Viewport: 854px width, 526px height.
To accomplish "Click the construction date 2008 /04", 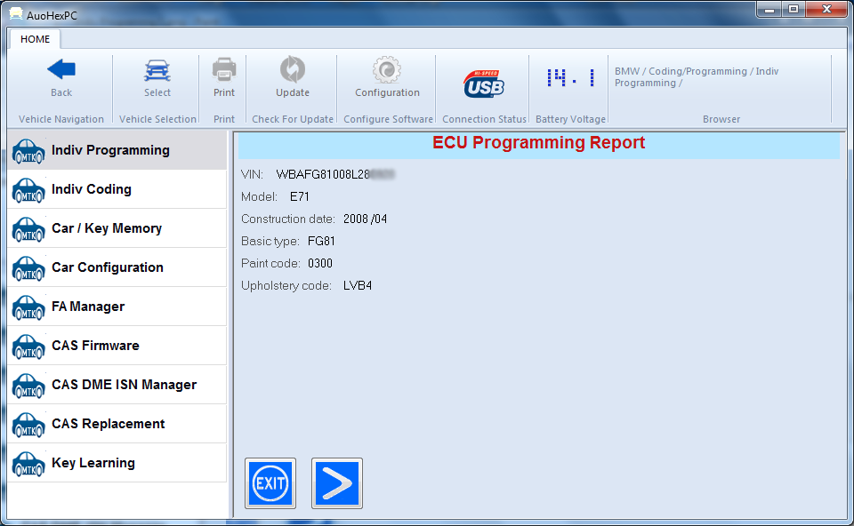I will (365, 219).
